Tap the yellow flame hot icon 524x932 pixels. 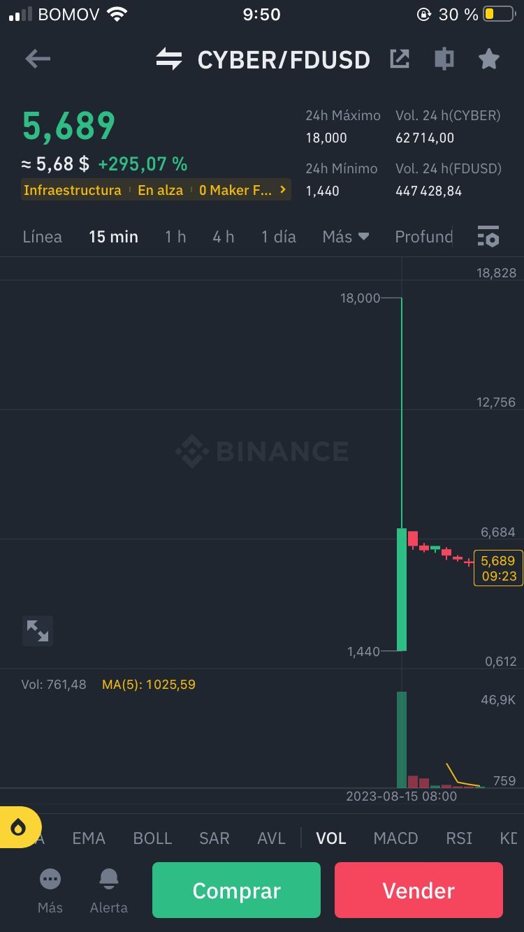click(x=18, y=827)
